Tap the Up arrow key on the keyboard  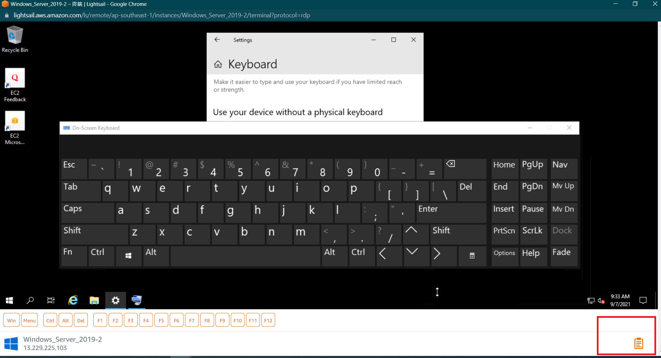point(416,235)
